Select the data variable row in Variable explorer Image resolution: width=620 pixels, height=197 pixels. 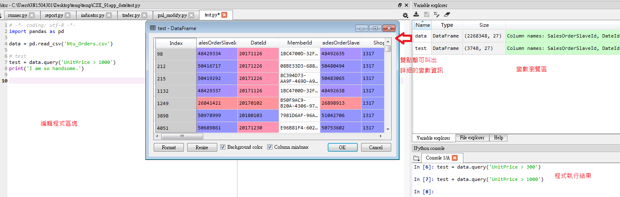point(421,36)
